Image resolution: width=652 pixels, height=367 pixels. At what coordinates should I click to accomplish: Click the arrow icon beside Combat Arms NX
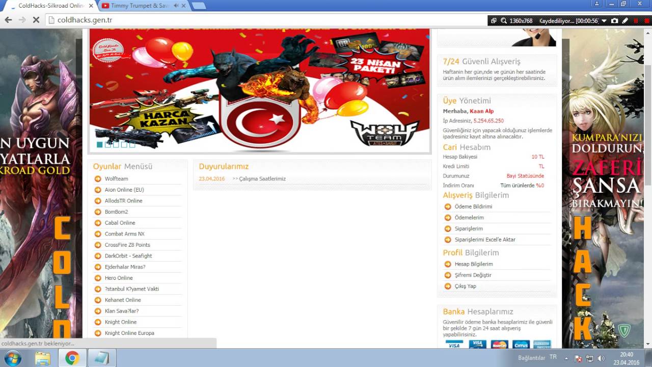98,234
